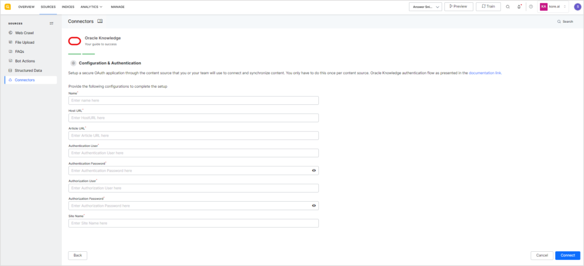This screenshot has width=584, height=266.
Task: Open the Answer Snippets dropdown
Action: [425, 7]
